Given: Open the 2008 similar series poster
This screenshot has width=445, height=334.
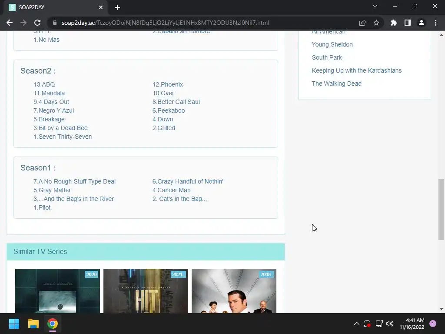Looking at the screenshot, I should point(234,291).
